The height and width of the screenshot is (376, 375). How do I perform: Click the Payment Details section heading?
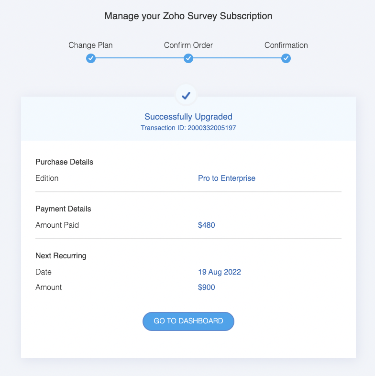tap(63, 209)
